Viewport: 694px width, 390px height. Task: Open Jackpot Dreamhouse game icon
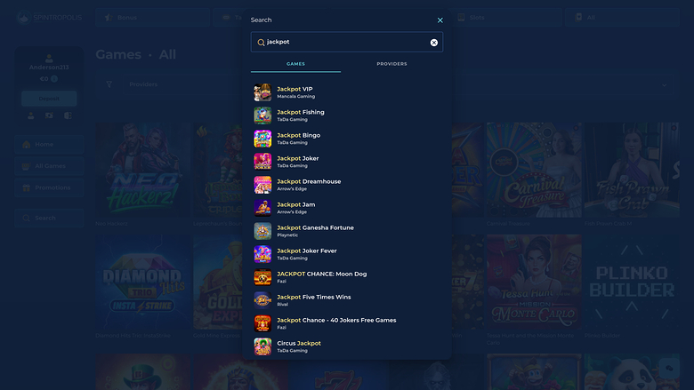click(262, 185)
